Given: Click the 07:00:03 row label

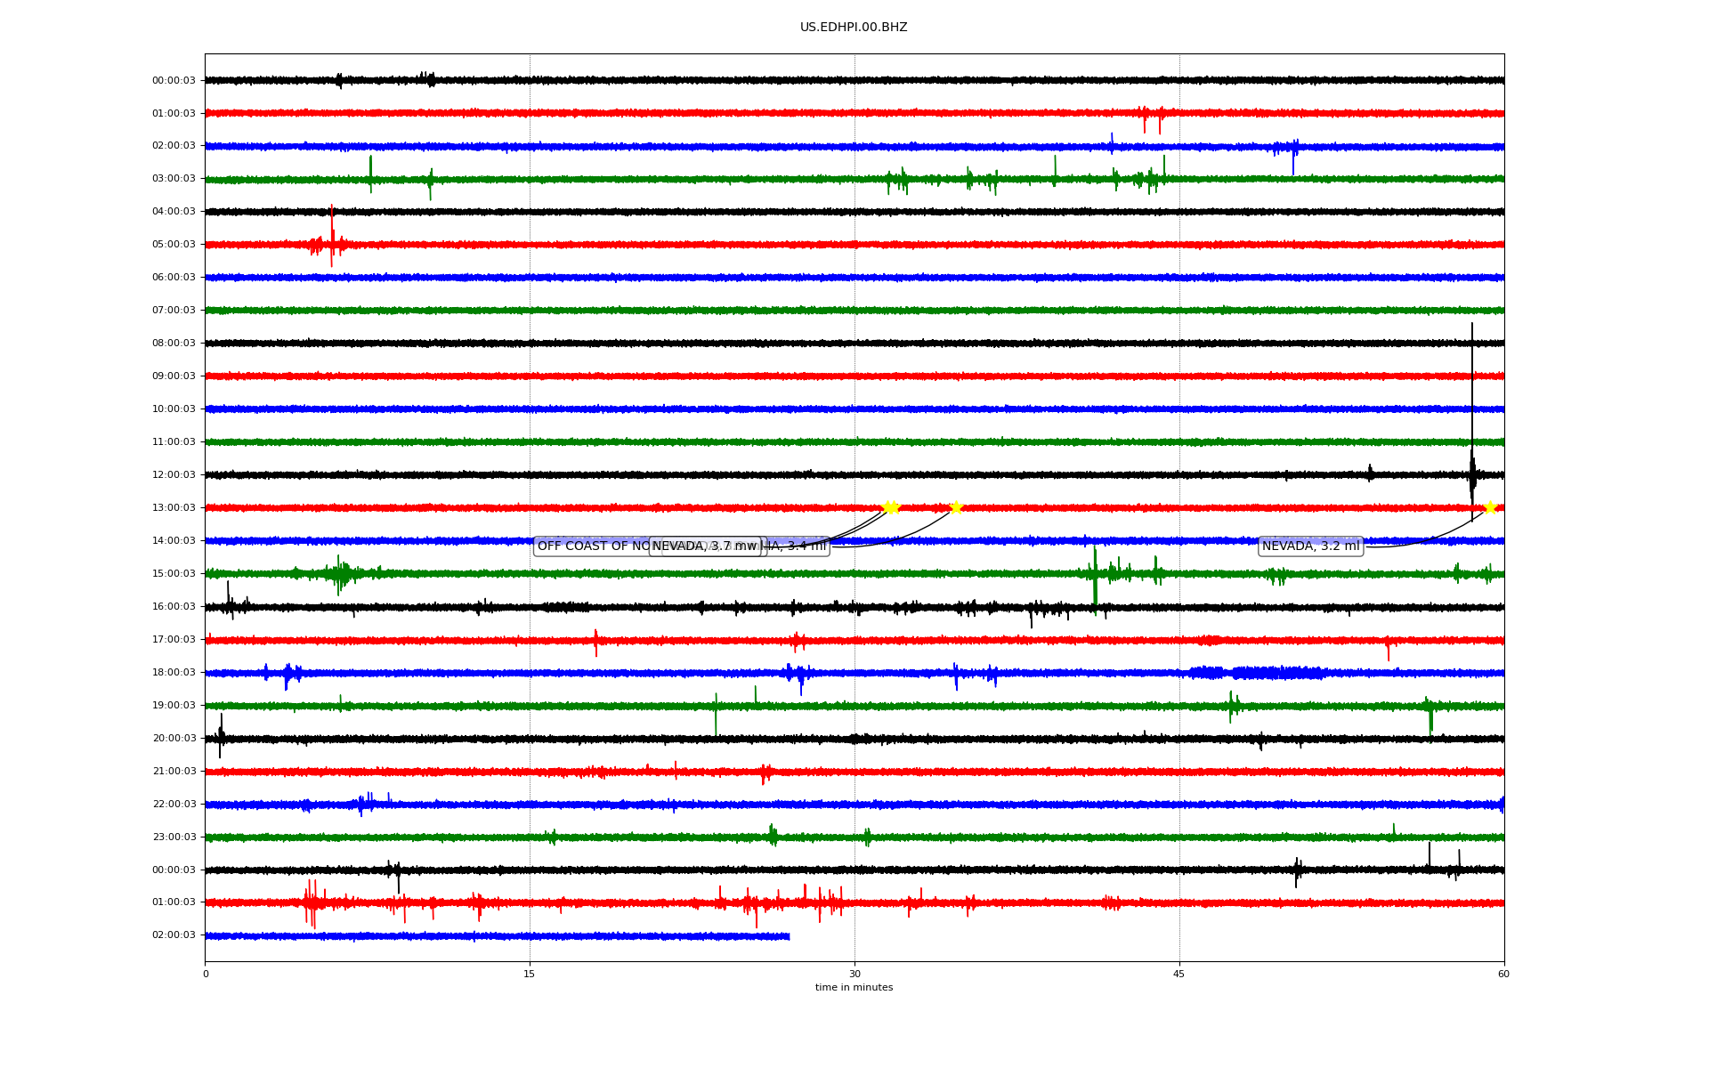Looking at the screenshot, I should point(174,311).
